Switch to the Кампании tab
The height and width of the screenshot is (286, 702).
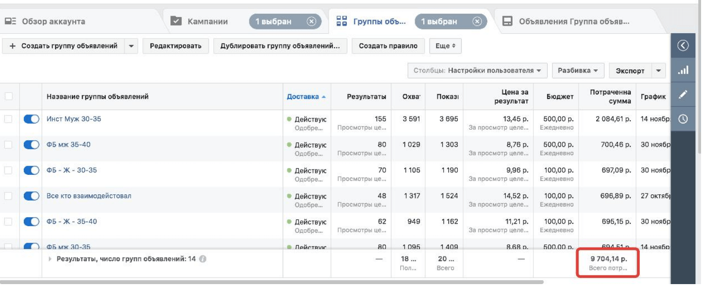tap(207, 21)
